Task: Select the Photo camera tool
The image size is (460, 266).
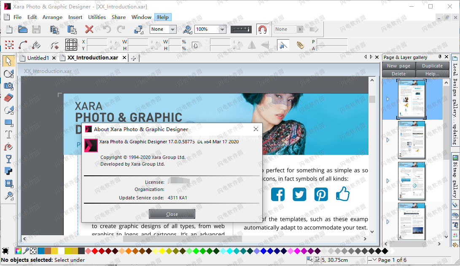Action: [x=8, y=86]
